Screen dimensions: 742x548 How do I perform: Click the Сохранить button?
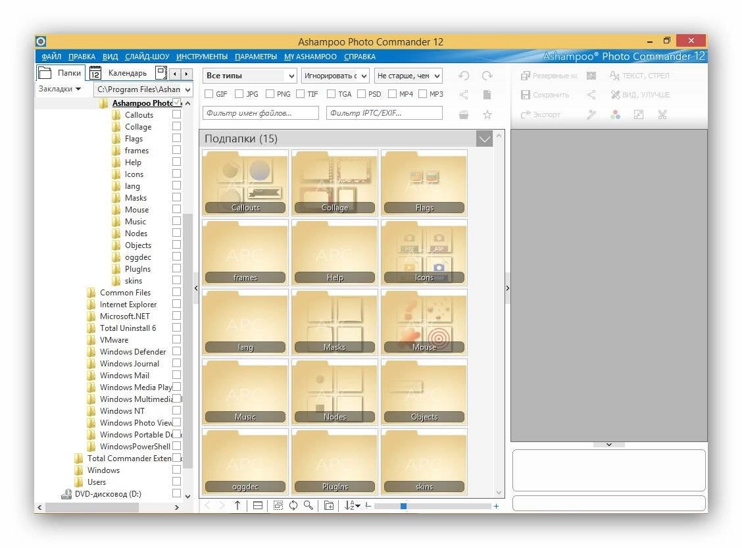(x=545, y=95)
